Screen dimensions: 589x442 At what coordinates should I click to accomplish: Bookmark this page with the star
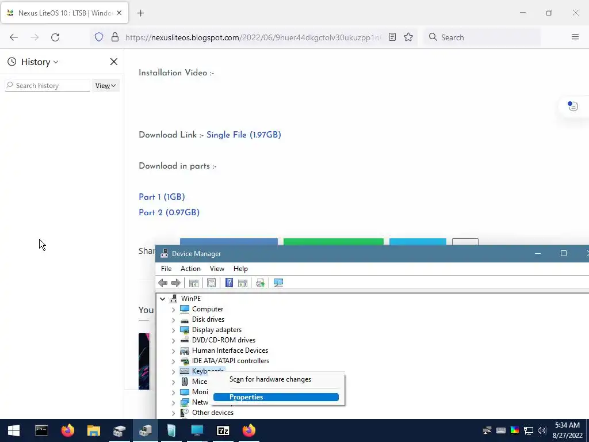point(408,37)
